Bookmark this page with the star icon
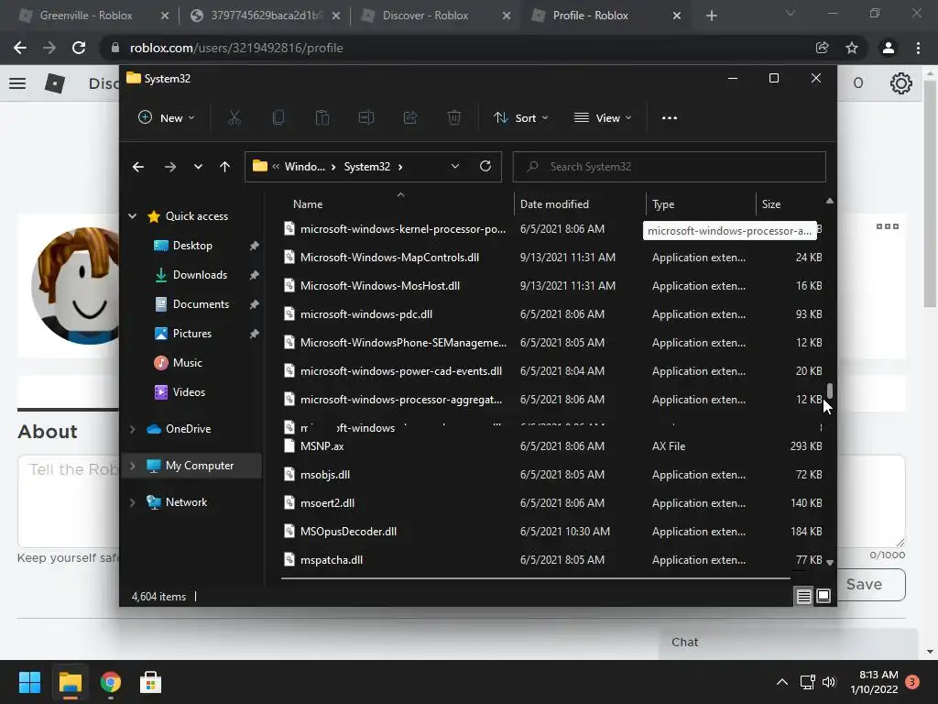 pos(852,48)
